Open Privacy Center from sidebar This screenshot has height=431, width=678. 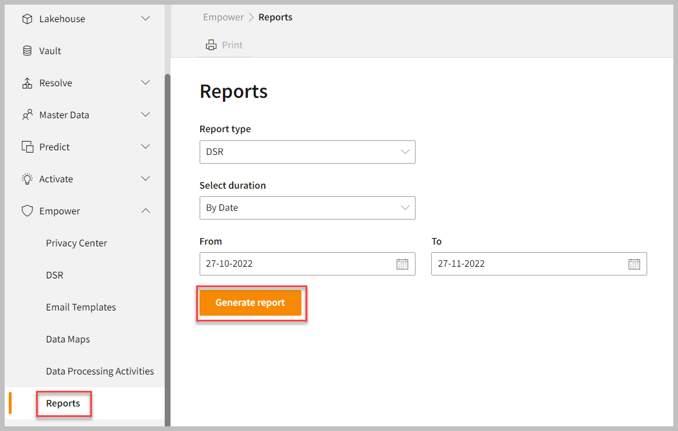point(76,243)
